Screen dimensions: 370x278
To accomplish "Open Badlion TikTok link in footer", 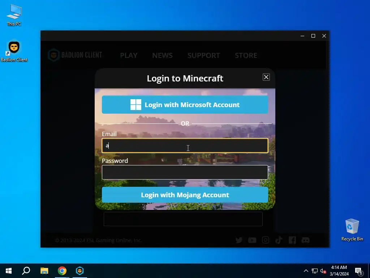I will pyautogui.click(x=279, y=240).
